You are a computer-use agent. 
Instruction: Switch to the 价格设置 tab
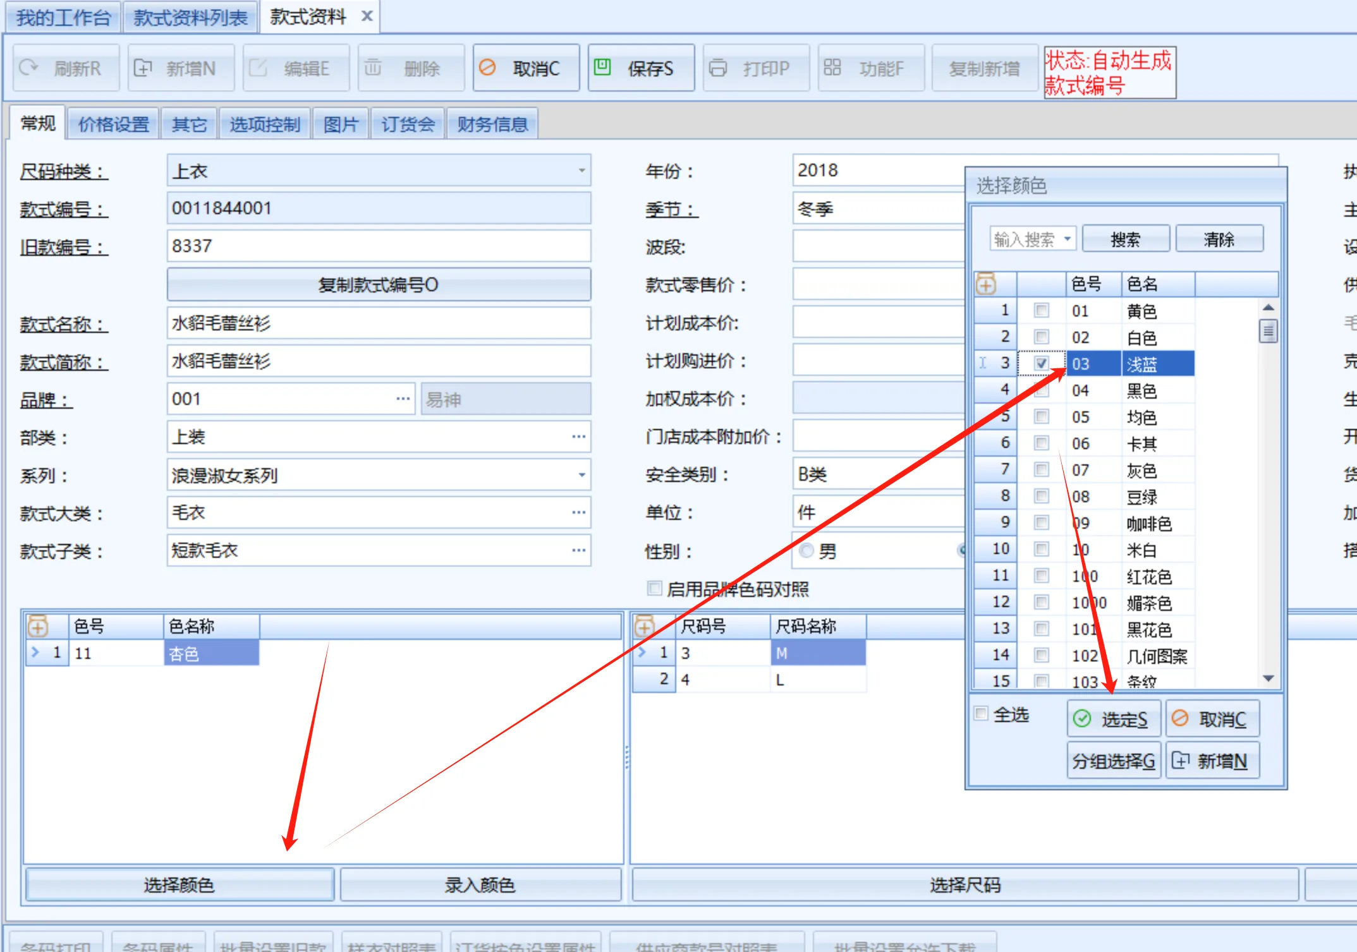[x=113, y=124]
